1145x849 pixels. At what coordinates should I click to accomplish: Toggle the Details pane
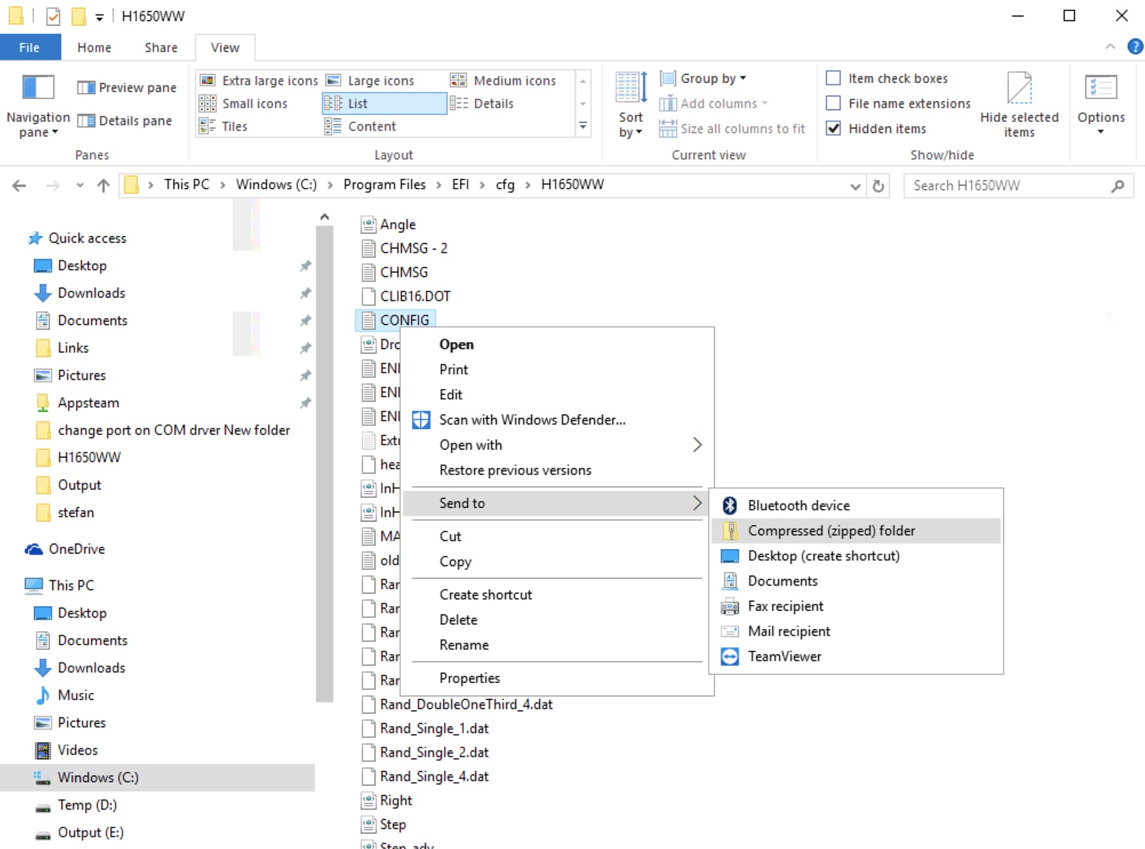(x=124, y=121)
